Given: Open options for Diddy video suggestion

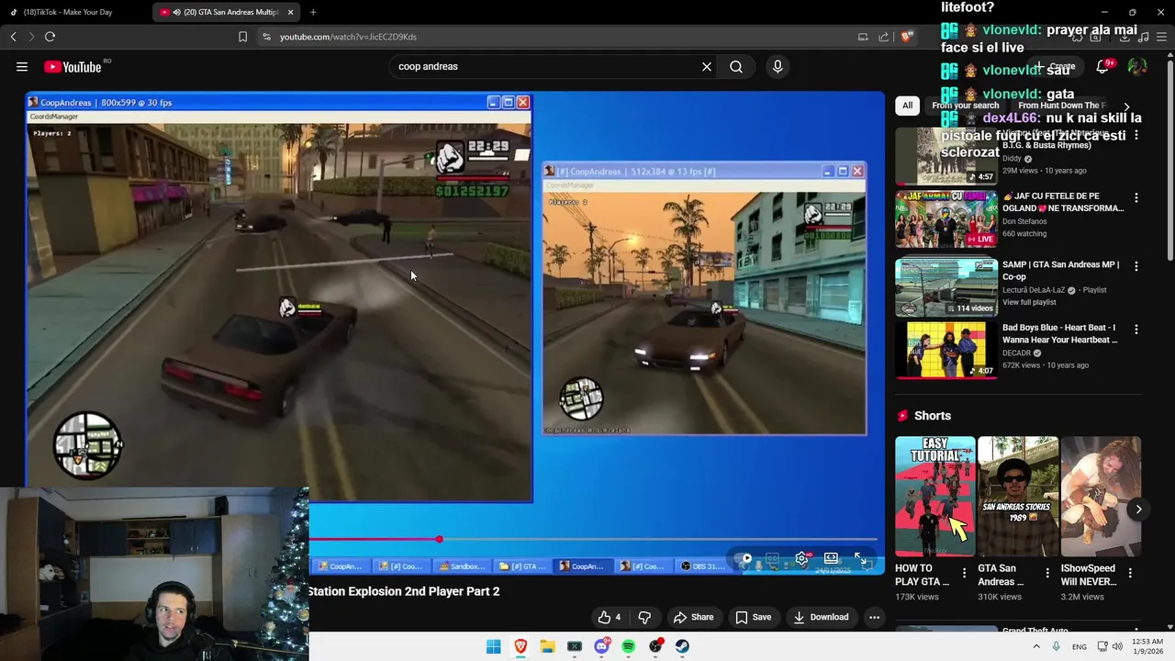Looking at the screenshot, I should pyautogui.click(x=1136, y=135).
